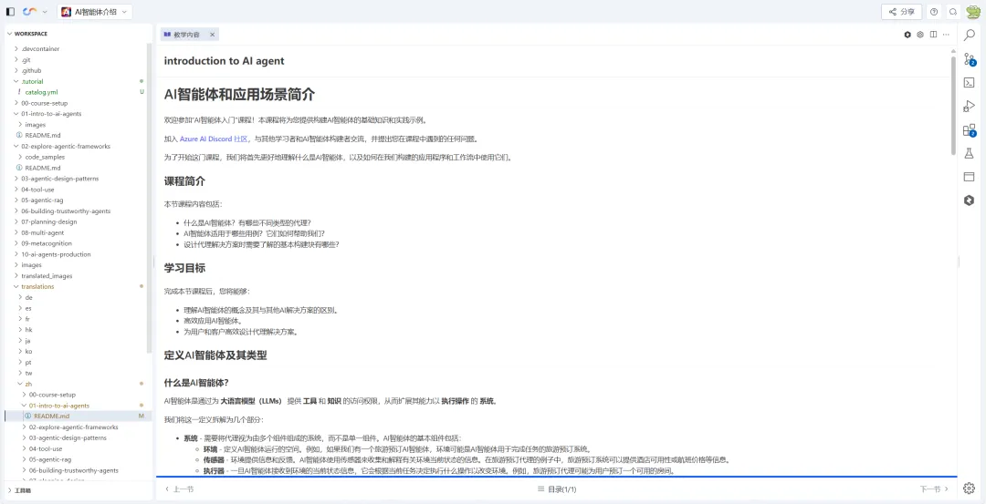Image resolution: width=986 pixels, height=504 pixels.
Task: Expand the de translation folder
Action: pyautogui.click(x=29, y=297)
